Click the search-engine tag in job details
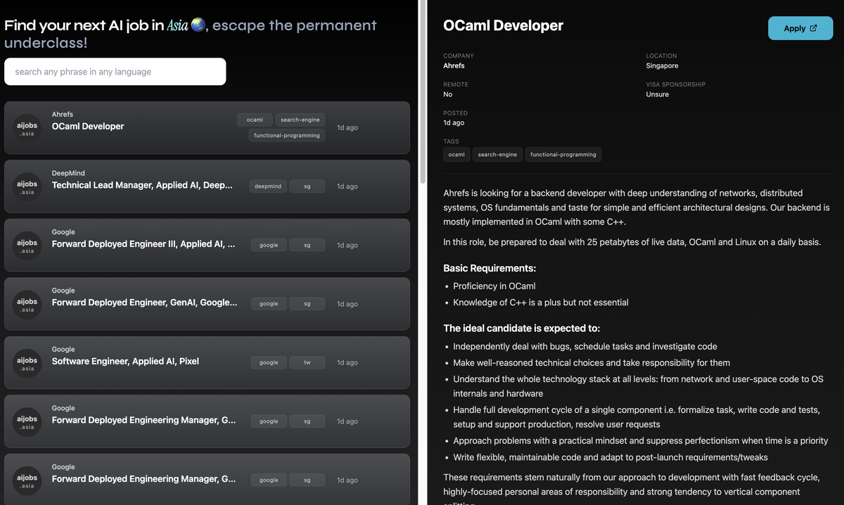Viewport: 844px width, 505px height. pyautogui.click(x=497, y=155)
